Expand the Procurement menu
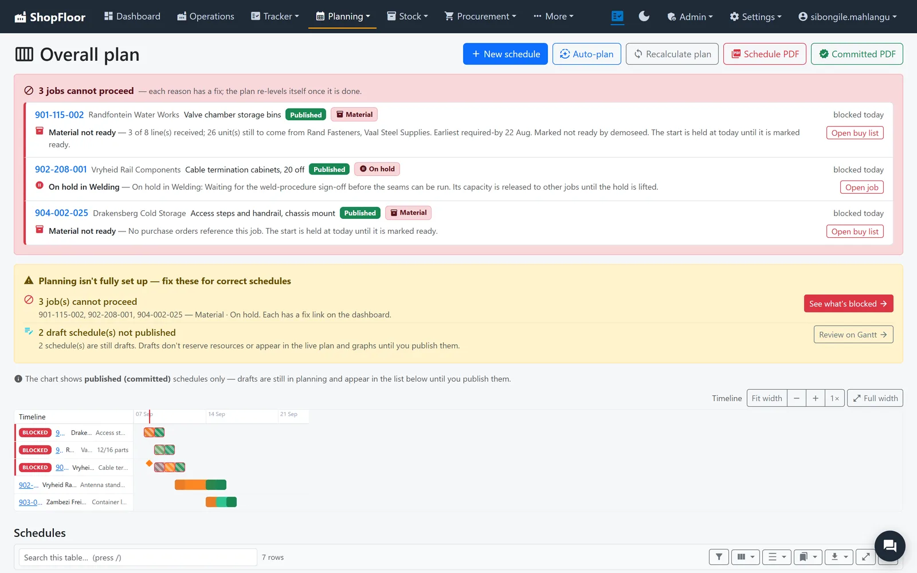917x573 pixels. 480,17
